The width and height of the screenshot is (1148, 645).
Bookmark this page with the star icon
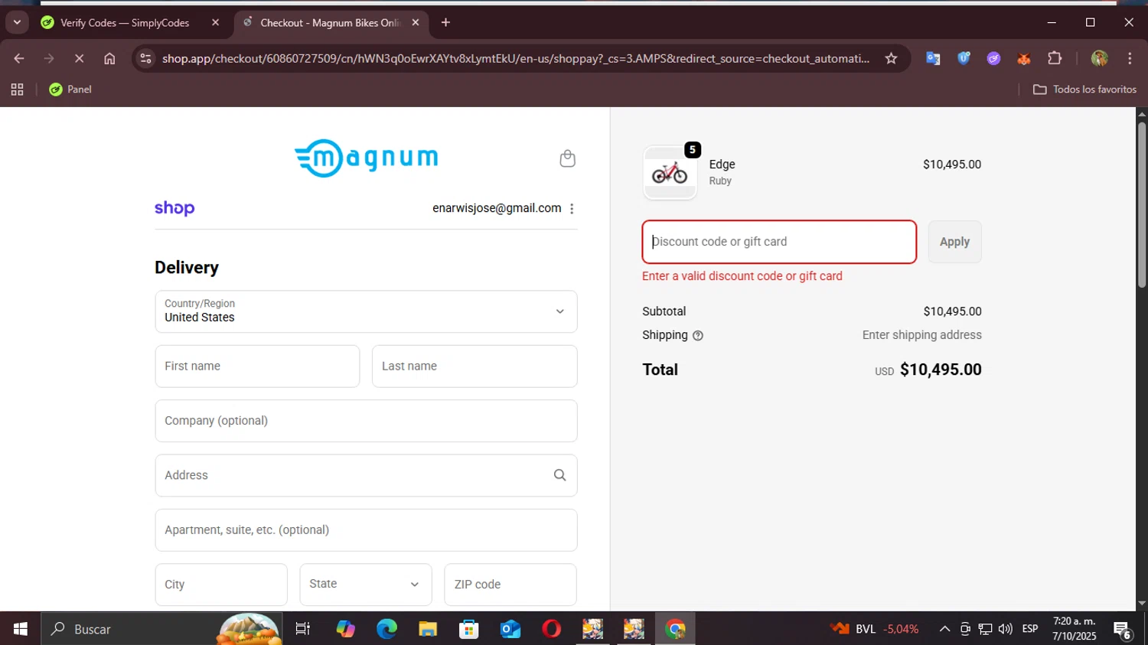pyautogui.click(x=891, y=58)
